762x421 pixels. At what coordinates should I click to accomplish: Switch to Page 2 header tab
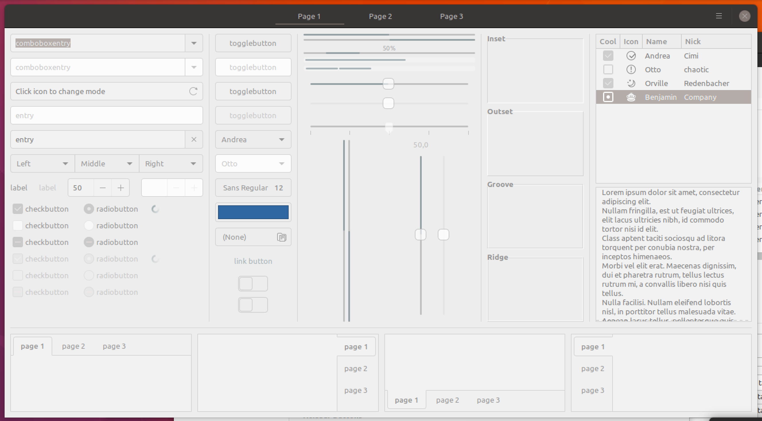tap(380, 17)
